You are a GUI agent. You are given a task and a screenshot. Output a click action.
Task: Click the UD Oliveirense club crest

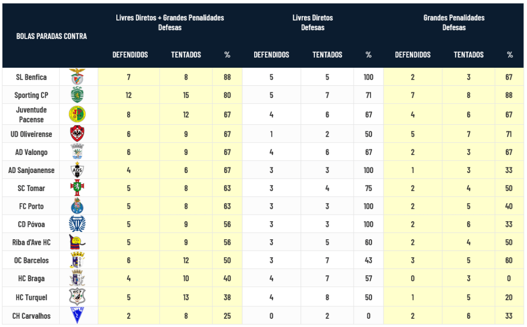tap(77, 134)
